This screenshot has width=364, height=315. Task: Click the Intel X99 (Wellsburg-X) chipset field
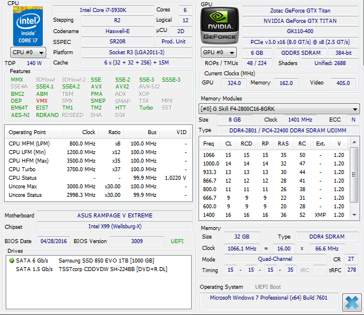coord(115,227)
